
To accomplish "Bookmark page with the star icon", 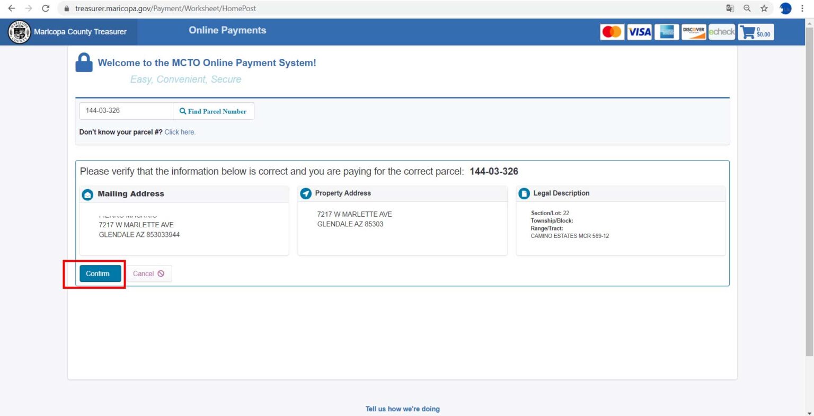I will click(764, 8).
